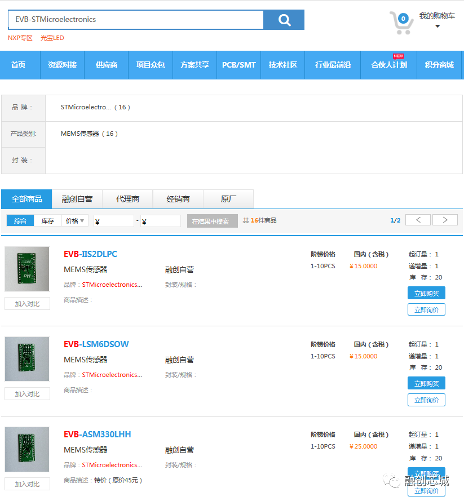Click 立即购买 for EVB-IIS2DLPC
464x501 pixels.
click(x=426, y=293)
